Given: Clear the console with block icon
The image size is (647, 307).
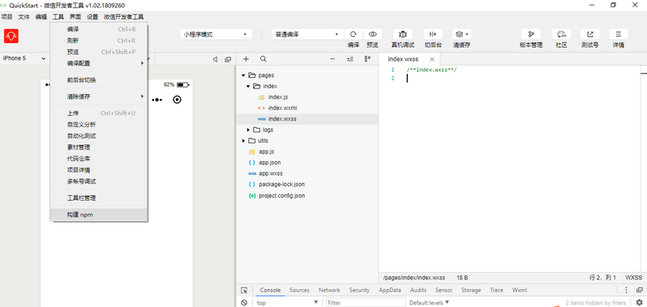Looking at the screenshot, I should (x=244, y=302).
